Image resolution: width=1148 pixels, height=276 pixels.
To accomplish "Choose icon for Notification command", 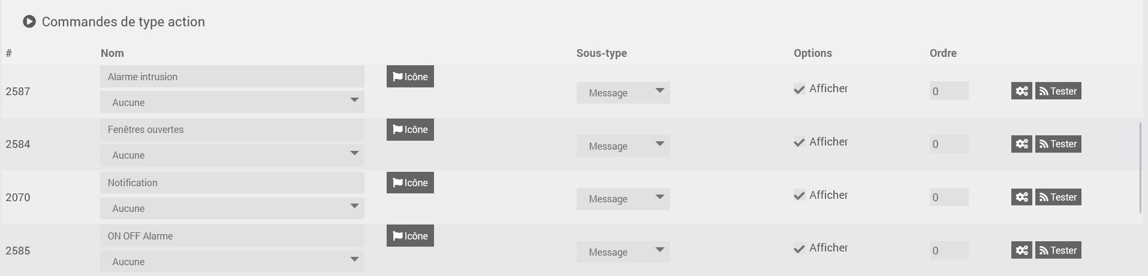I will pyautogui.click(x=410, y=183).
